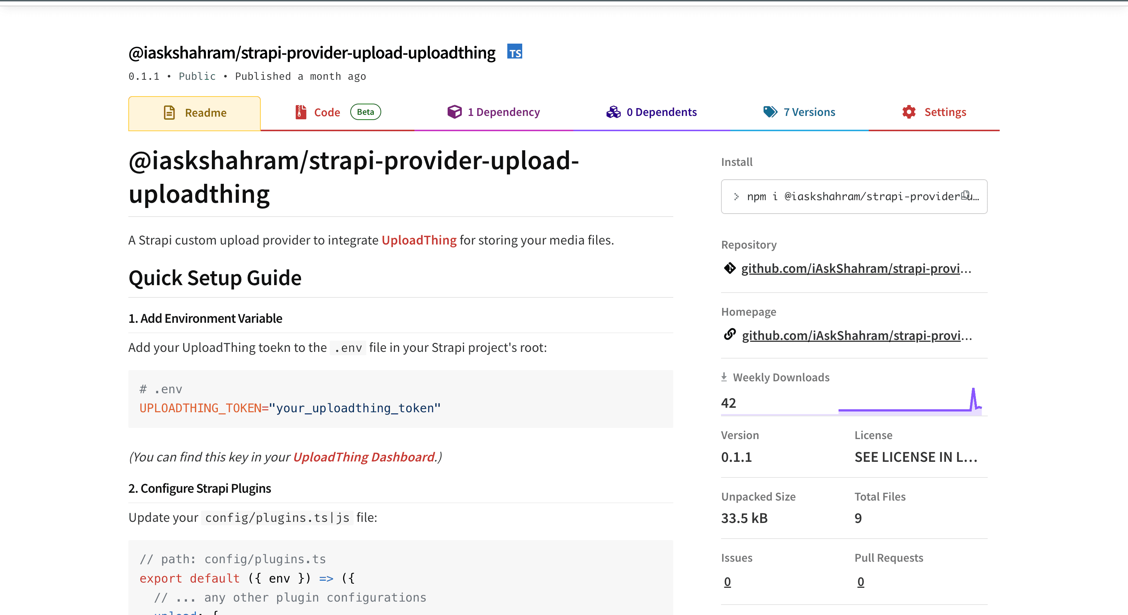This screenshot has height=615, width=1128.
Task: Click the weekly downloads value 42
Action: [x=728, y=403]
